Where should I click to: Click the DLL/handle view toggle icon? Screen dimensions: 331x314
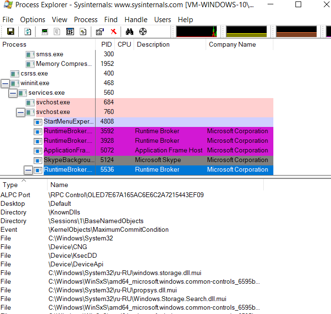tap(83, 32)
